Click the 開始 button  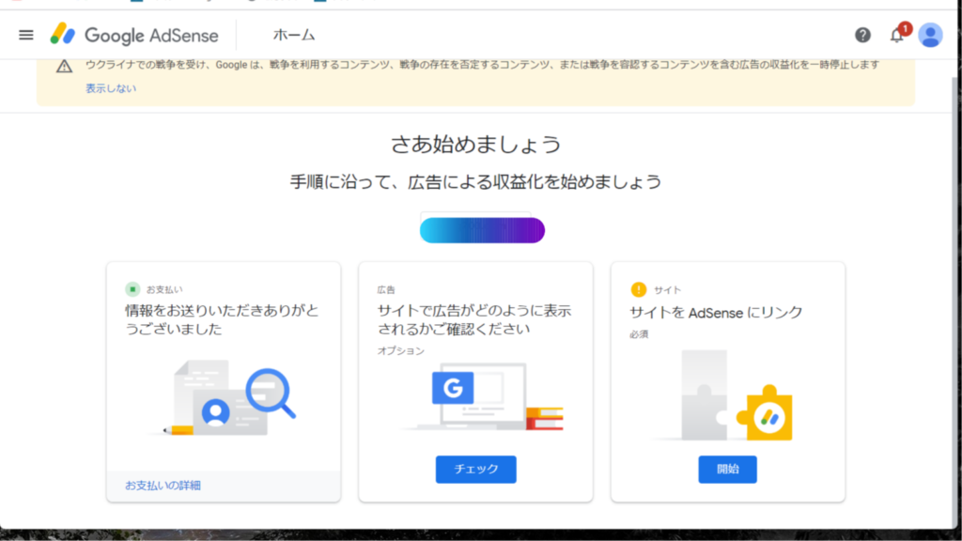728,470
